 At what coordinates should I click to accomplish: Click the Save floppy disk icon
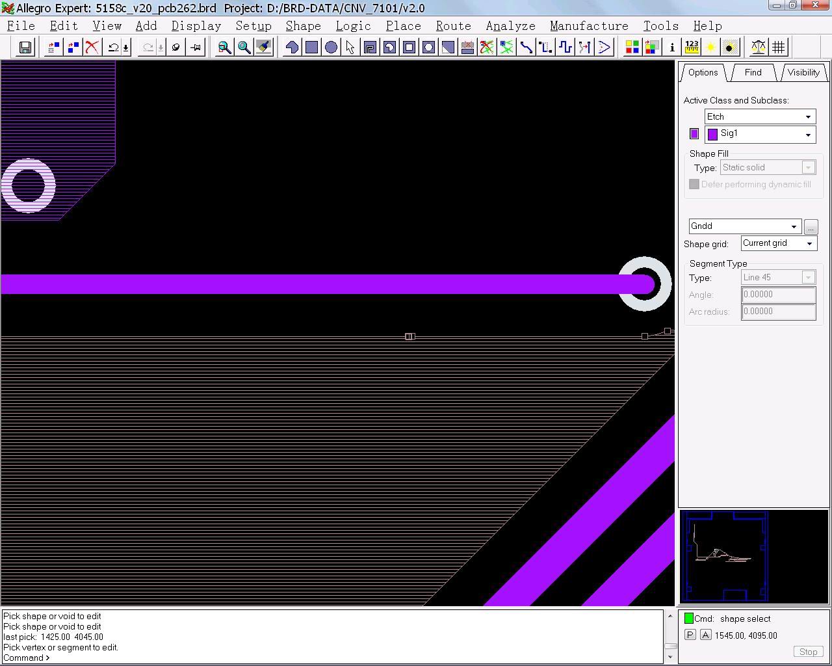point(25,47)
